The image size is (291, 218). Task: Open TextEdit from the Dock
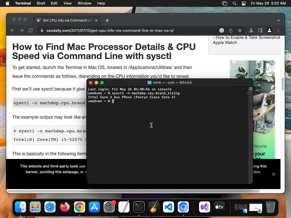coord(124,207)
